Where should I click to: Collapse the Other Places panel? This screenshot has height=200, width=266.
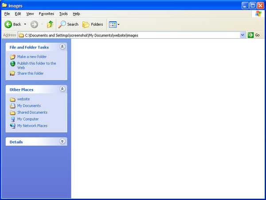point(62,89)
